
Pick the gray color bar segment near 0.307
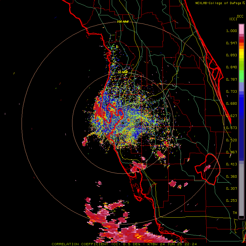coord(241,190)
